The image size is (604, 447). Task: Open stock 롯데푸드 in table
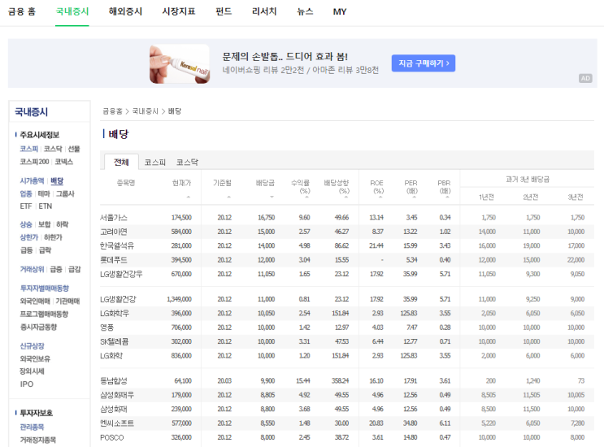pyautogui.click(x=114, y=260)
